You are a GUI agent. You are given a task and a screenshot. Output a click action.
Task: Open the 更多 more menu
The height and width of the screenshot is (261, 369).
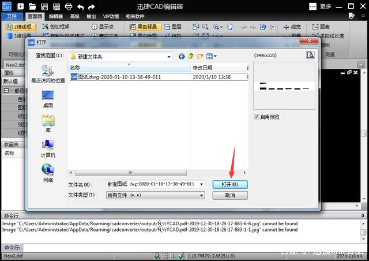(x=321, y=6)
